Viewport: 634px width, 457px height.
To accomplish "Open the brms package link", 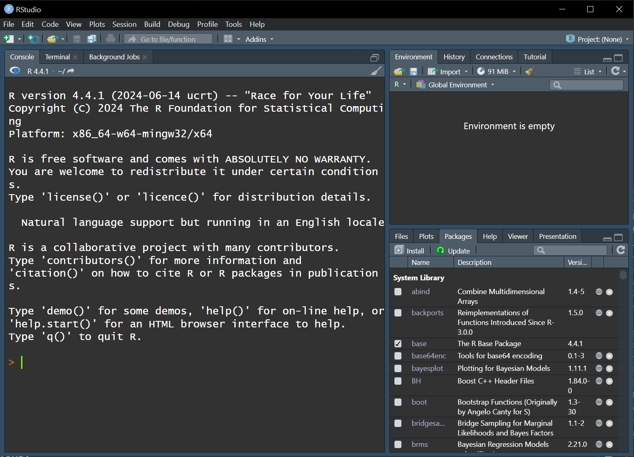I will tap(419, 444).
